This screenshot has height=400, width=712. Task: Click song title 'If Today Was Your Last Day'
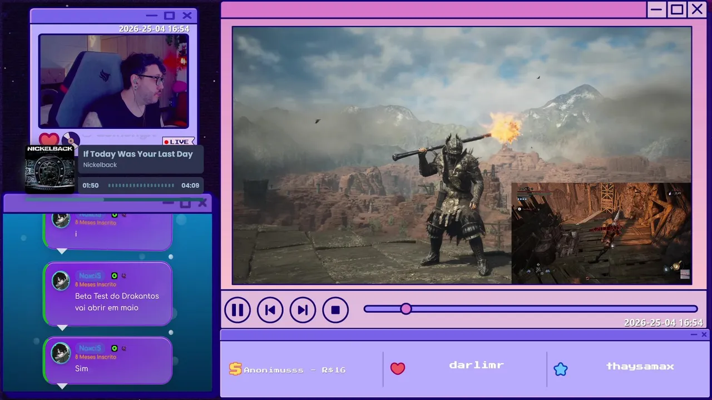pyautogui.click(x=138, y=154)
